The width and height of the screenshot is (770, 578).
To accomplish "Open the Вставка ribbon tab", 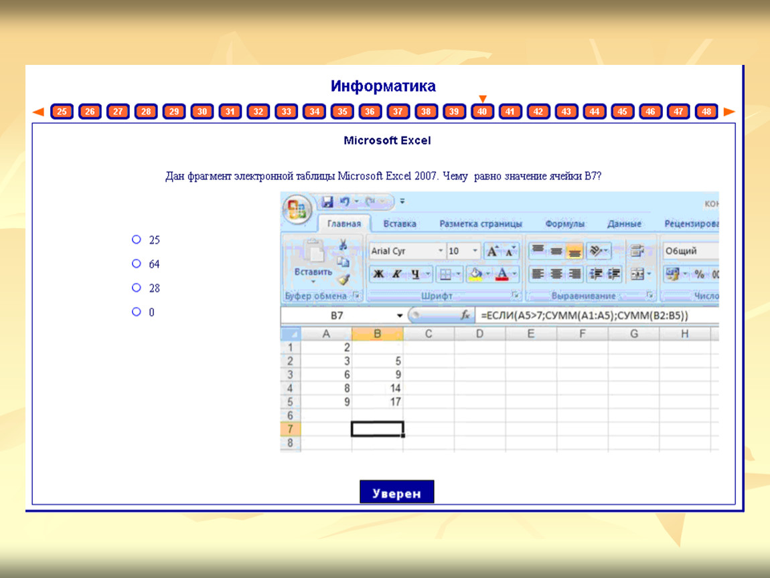I will click(x=400, y=223).
